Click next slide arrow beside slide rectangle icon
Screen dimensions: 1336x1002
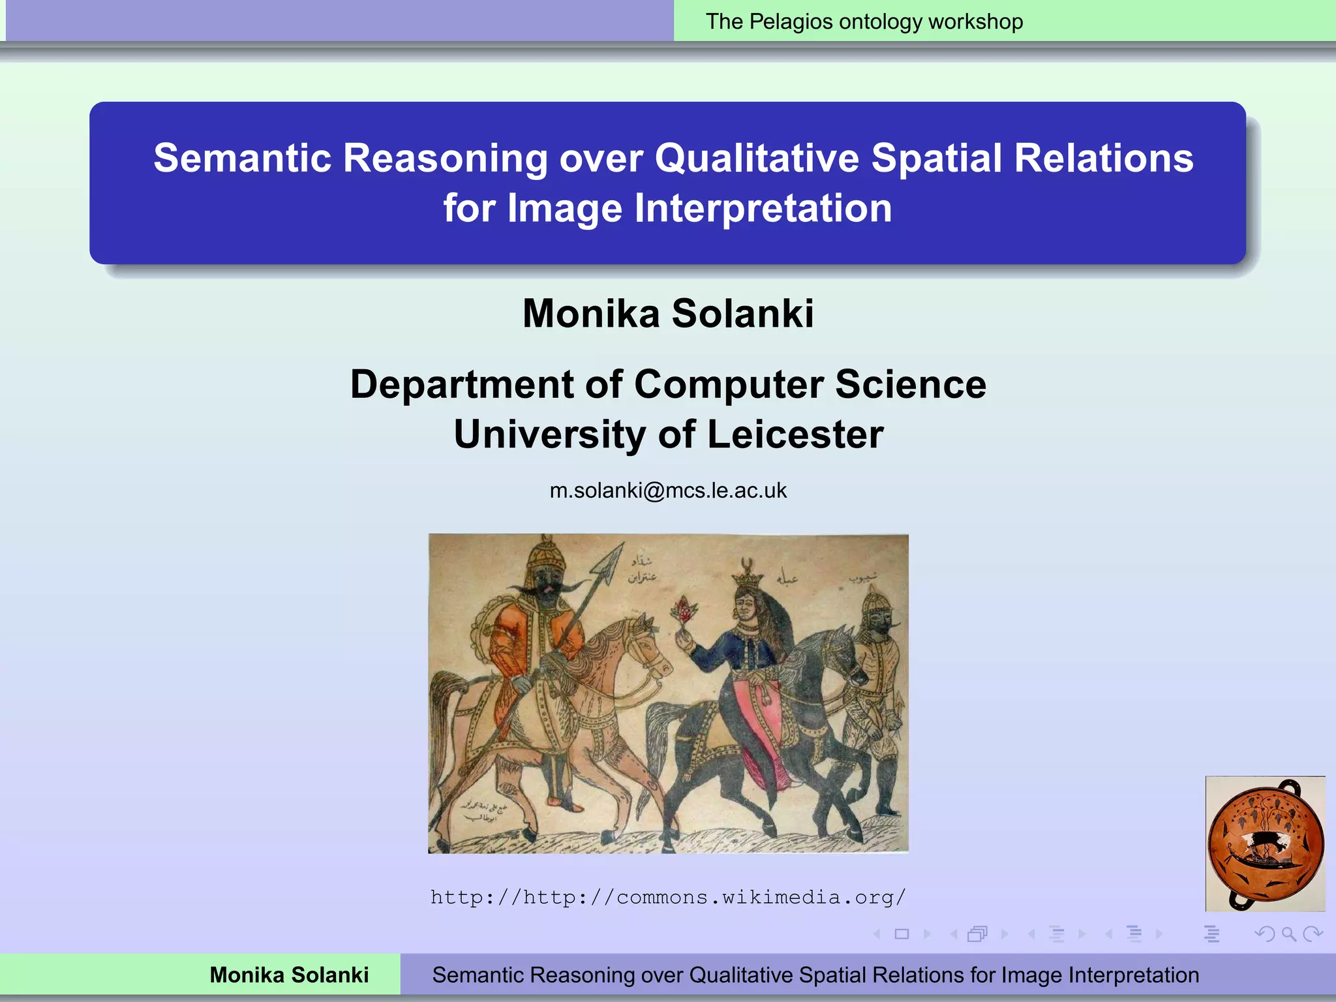(927, 934)
